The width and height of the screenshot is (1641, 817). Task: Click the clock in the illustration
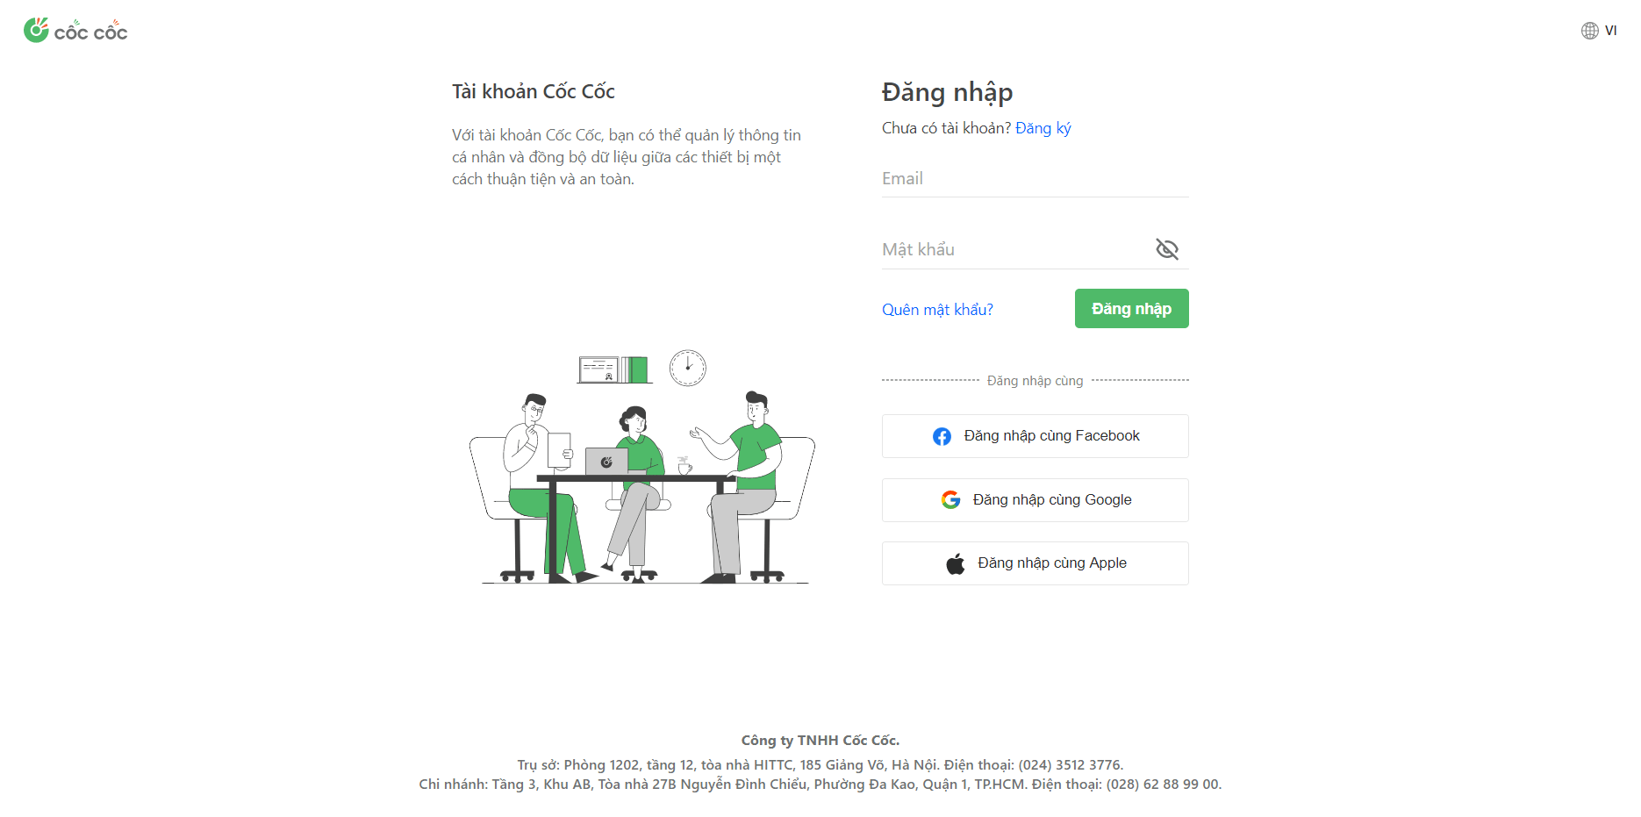point(687,368)
